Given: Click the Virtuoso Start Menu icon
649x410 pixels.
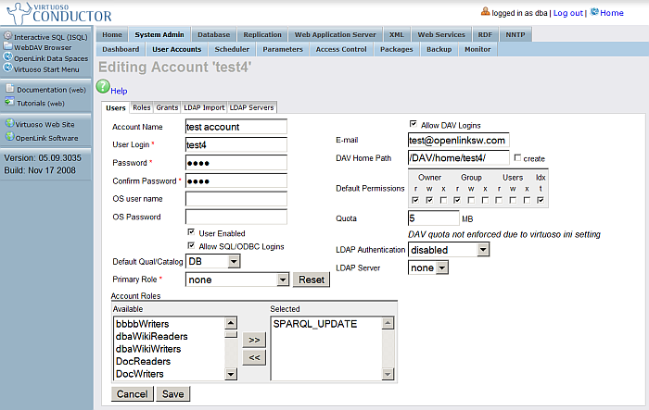Looking at the screenshot, I should [x=7, y=68].
